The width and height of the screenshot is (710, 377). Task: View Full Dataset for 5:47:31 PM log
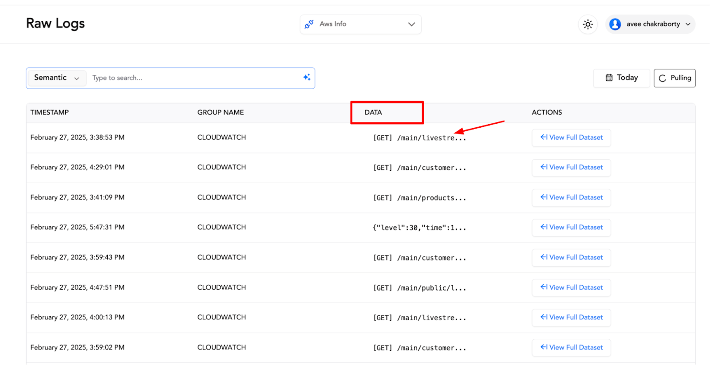point(572,227)
